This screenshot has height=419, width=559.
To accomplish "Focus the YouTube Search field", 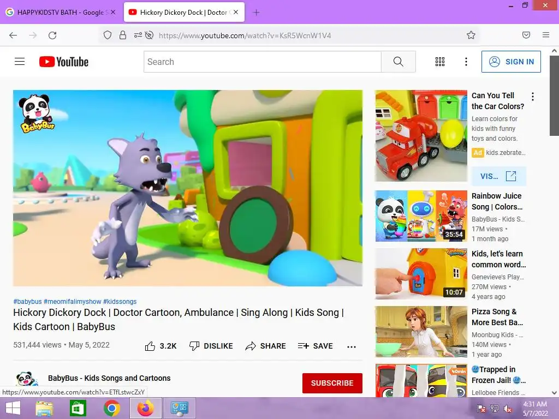I will pyautogui.click(x=263, y=62).
